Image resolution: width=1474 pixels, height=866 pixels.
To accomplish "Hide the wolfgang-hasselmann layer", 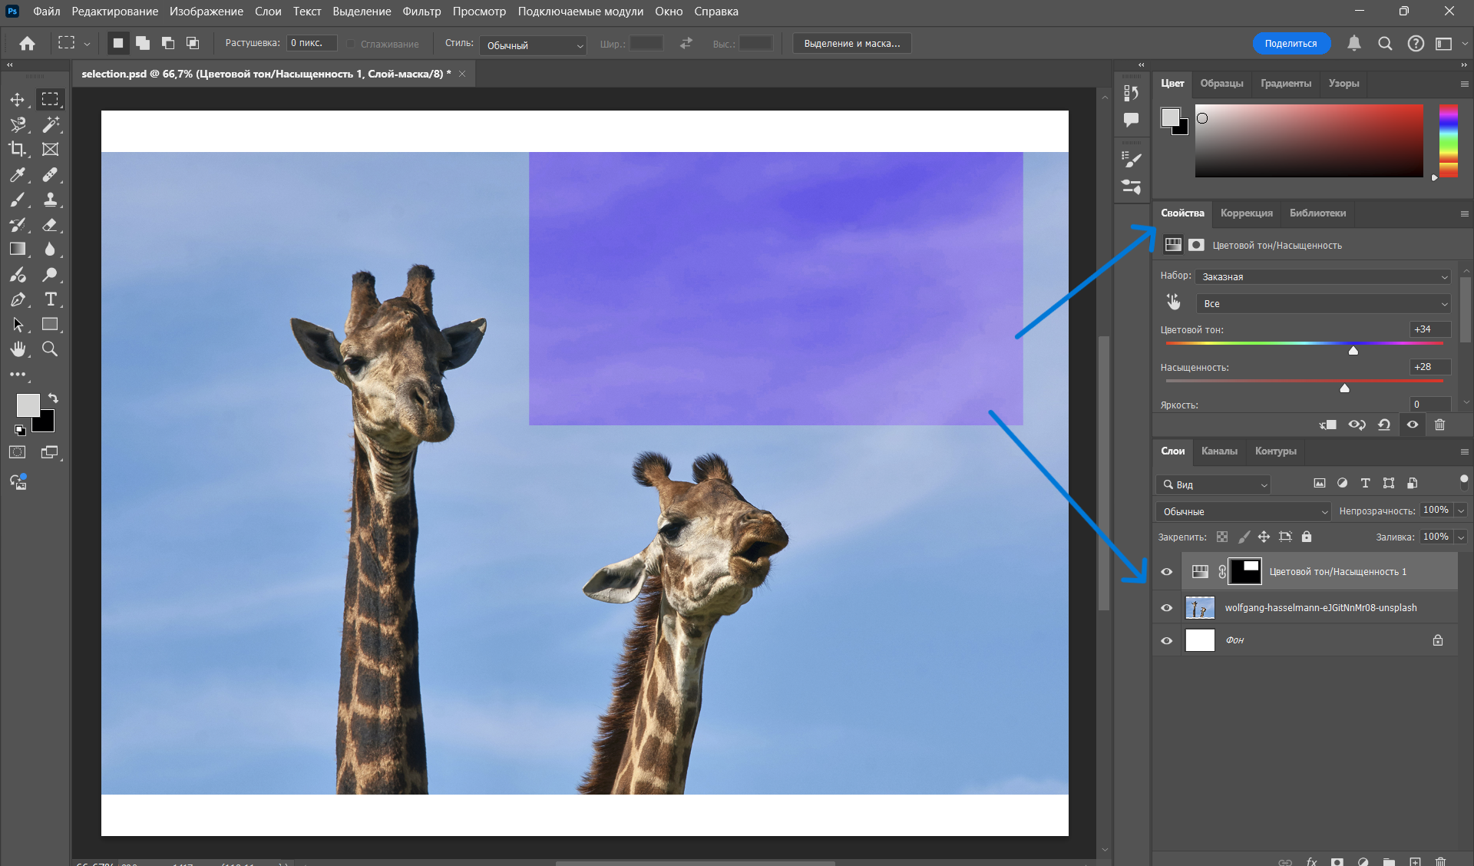I will [1166, 608].
